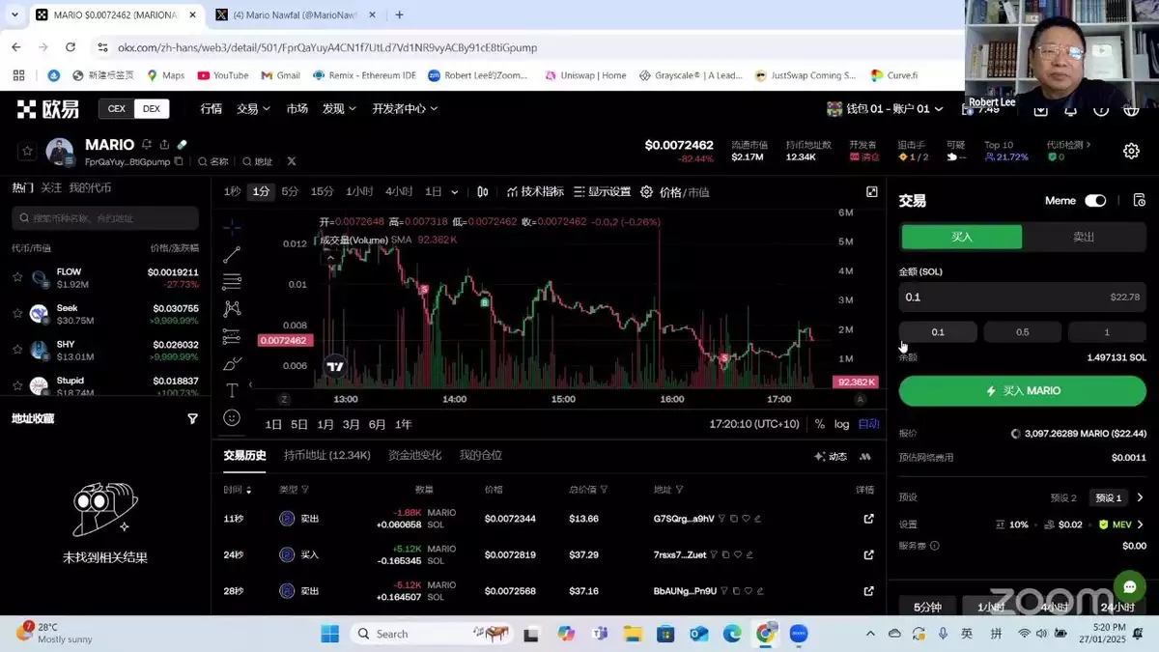
Task: Select the crosshair cursor tool on chart
Action: point(232,227)
